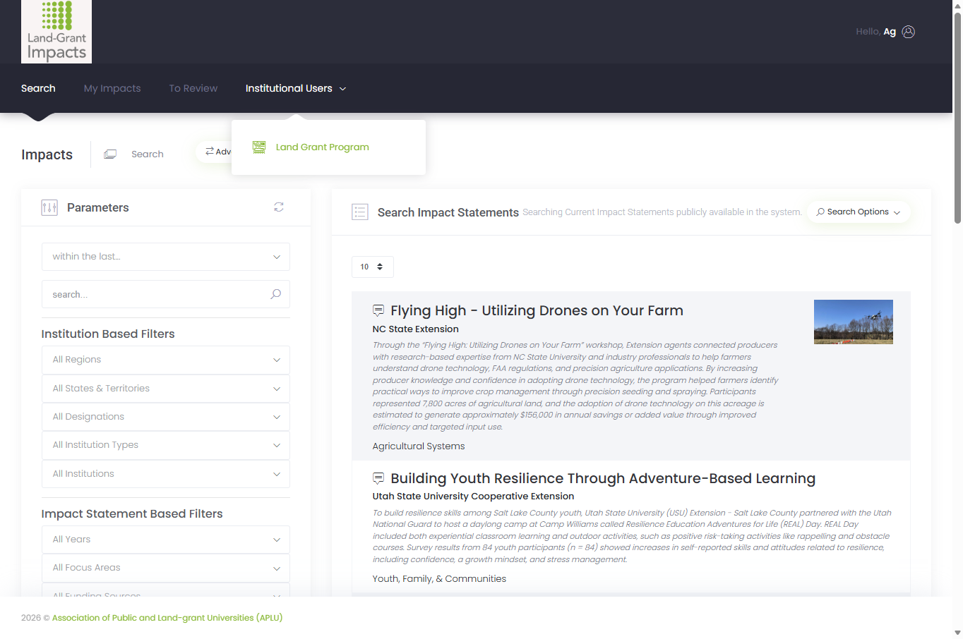Click NC State Extension text

(416, 329)
